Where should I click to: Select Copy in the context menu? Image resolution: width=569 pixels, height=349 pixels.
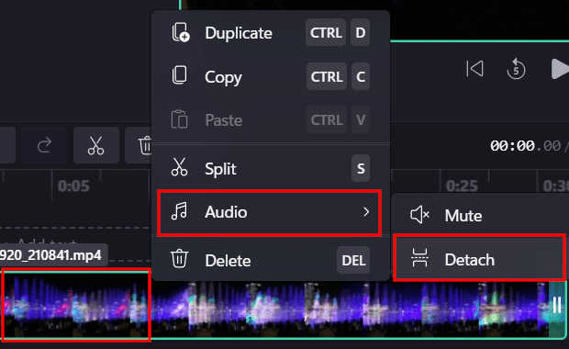tap(271, 76)
